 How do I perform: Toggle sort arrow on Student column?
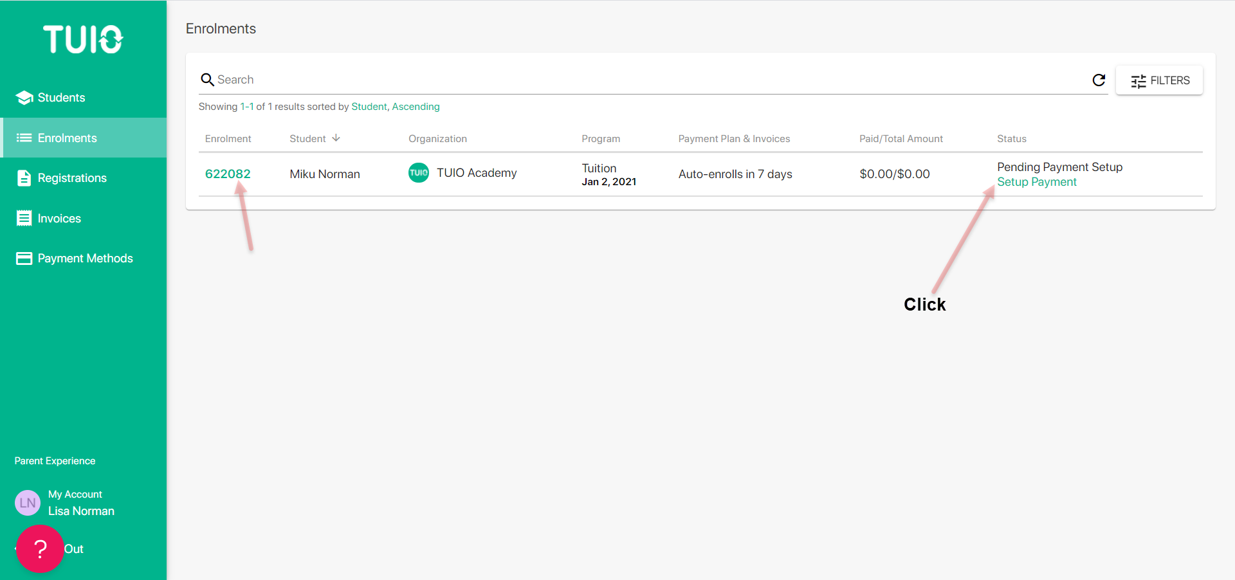(x=336, y=138)
